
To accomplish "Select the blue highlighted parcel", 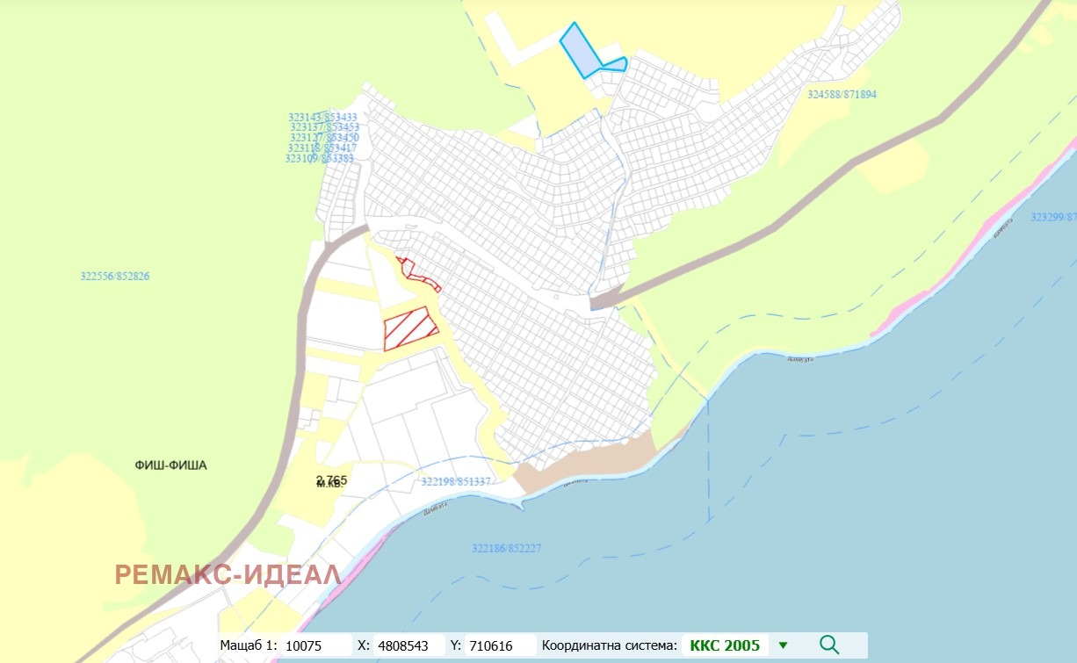I will pos(580,51).
